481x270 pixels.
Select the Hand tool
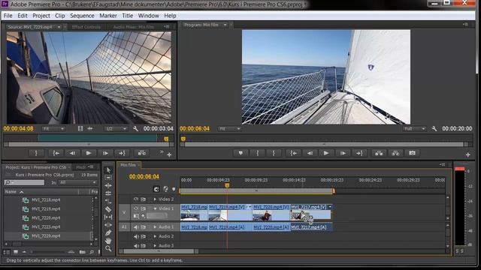(108, 241)
